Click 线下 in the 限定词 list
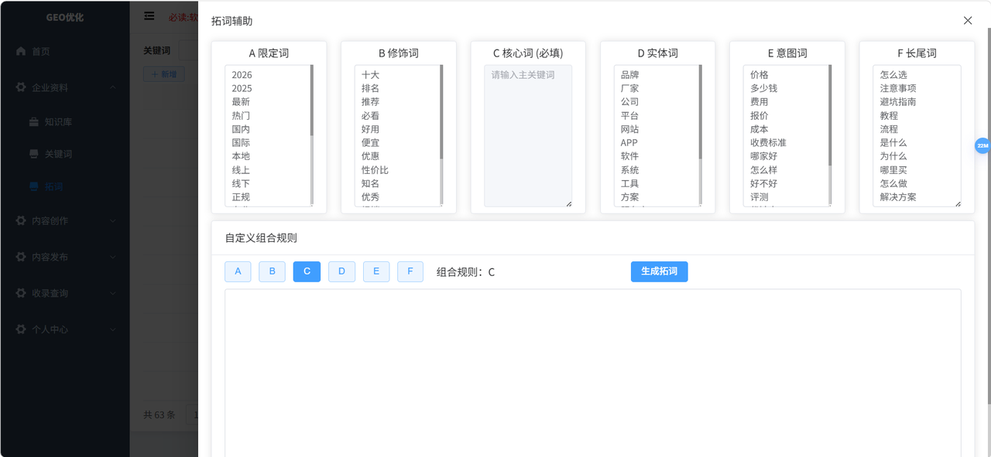 [x=241, y=183]
